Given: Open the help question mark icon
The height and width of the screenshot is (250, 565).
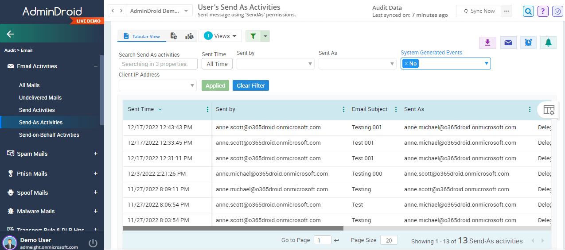Looking at the screenshot, I should click(543, 11).
